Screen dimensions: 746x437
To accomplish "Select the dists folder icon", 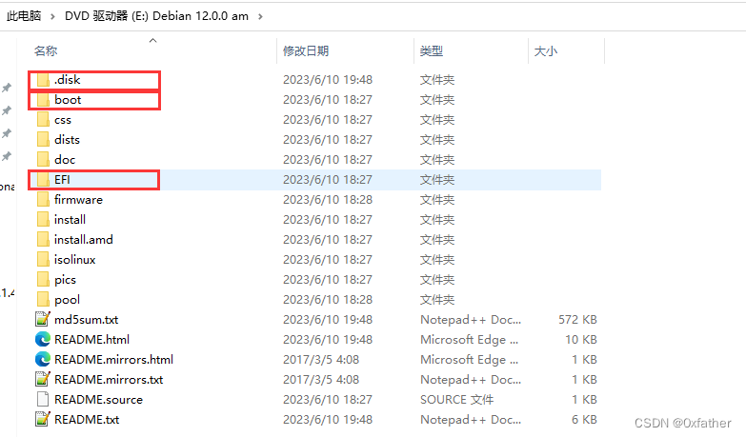I will coord(43,140).
